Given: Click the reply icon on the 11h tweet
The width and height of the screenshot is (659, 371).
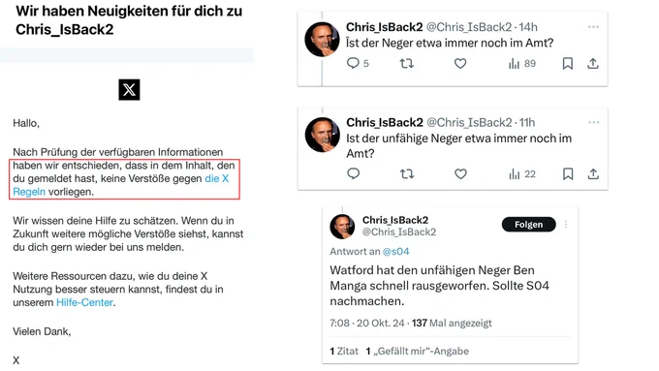Looking at the screenshot, I should pos(354,173).
